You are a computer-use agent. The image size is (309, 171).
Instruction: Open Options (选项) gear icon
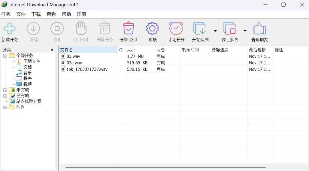152,28
